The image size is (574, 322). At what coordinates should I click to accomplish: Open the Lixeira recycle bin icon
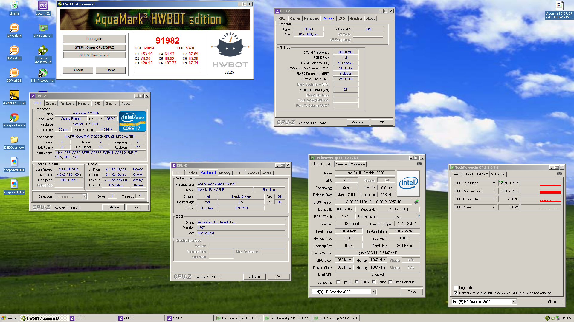coord(14,8)
